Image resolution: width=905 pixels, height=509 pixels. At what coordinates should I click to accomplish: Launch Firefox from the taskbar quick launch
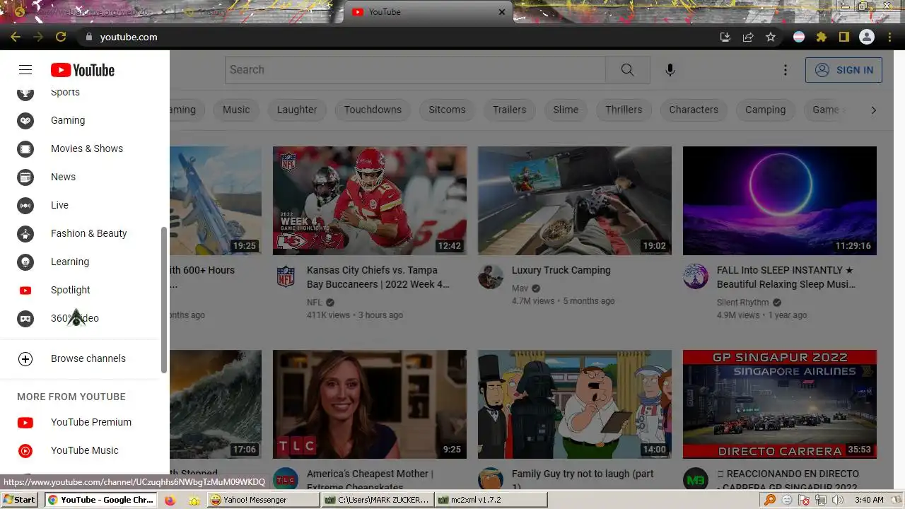coord(170,500)
